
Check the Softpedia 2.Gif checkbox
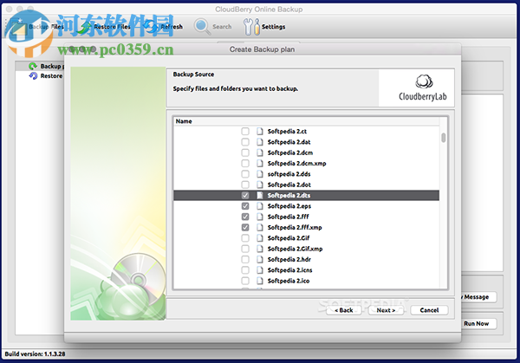pyautogui.click(x=245, y=238)
